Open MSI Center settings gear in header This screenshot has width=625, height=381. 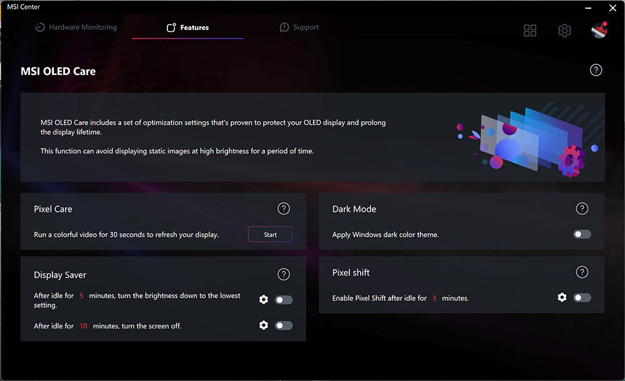pos(564,31)
